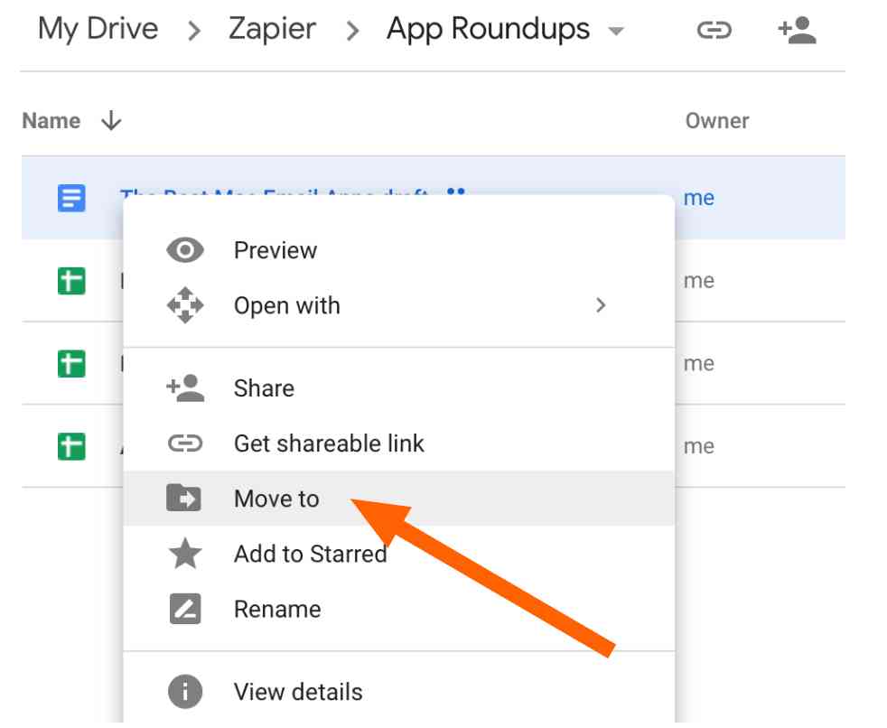Click the Open with arrows icon
Viewport: 887px width, 728px height.
click(185, 305)
